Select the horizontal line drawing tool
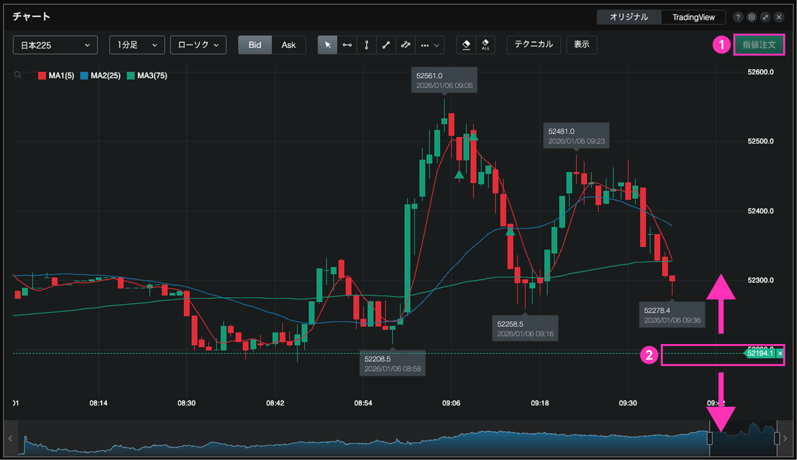Viewport: 797px width, 460px height. point(347,45)
